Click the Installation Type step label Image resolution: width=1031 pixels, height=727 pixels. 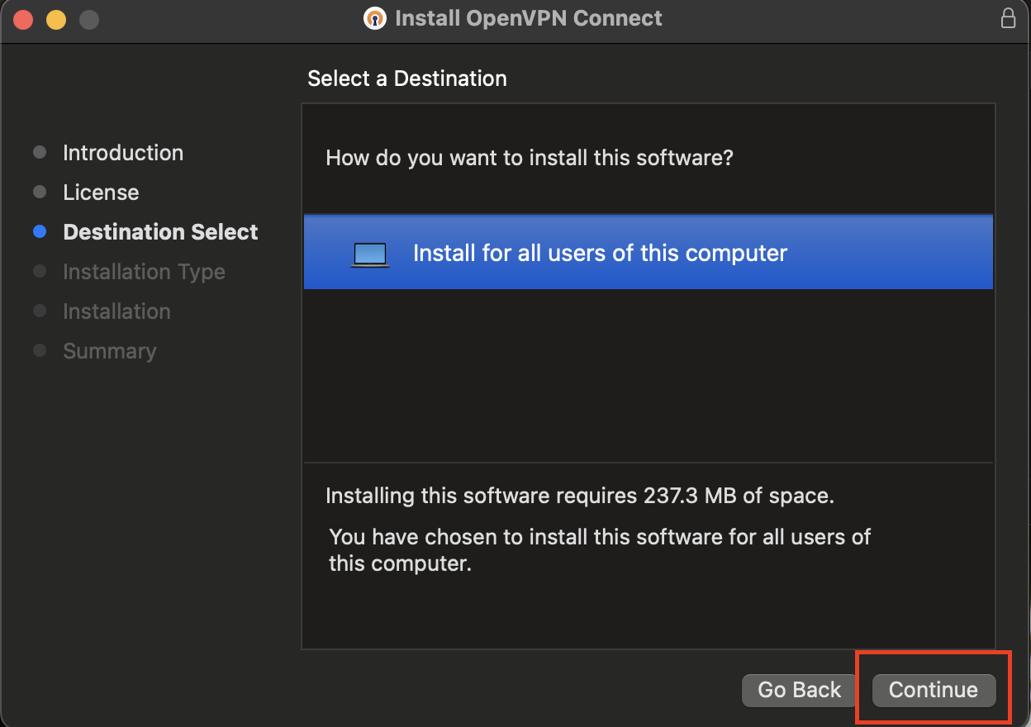144,272
